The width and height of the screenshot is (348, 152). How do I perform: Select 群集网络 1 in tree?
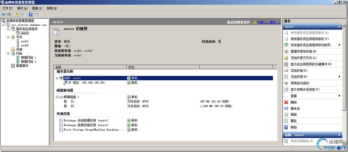[x=29, y=58]
